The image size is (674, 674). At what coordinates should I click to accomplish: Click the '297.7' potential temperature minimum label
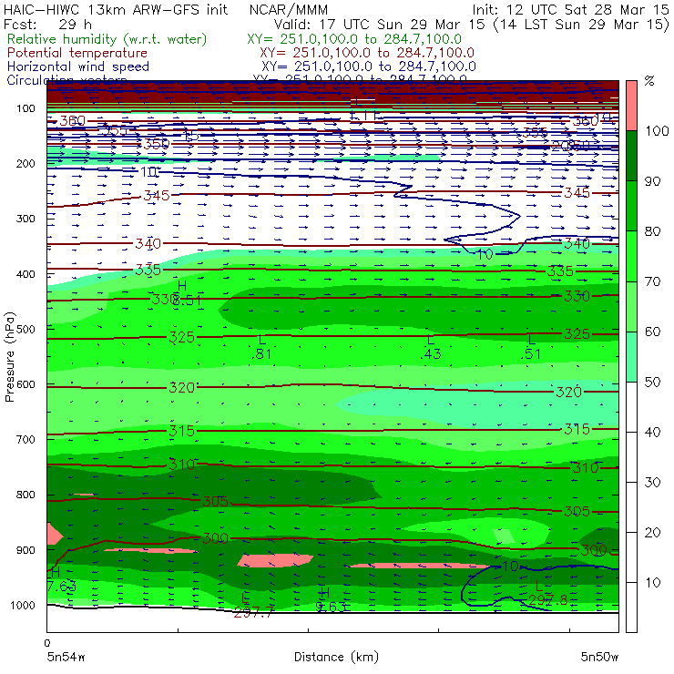(253, 613)
